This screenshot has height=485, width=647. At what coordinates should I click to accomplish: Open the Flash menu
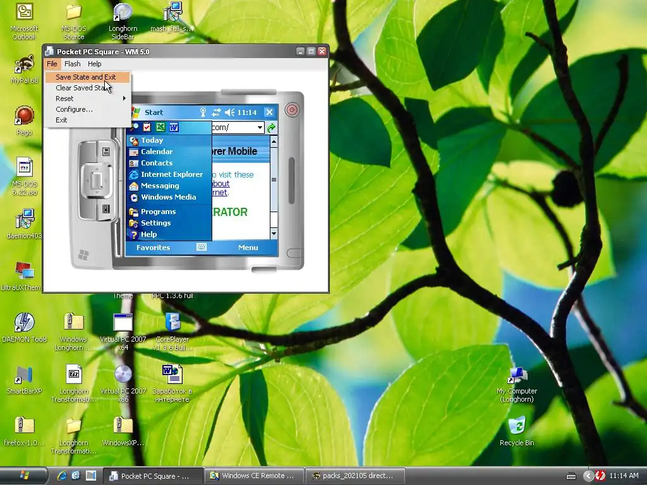pyautogui.click(x=72, y=64)
